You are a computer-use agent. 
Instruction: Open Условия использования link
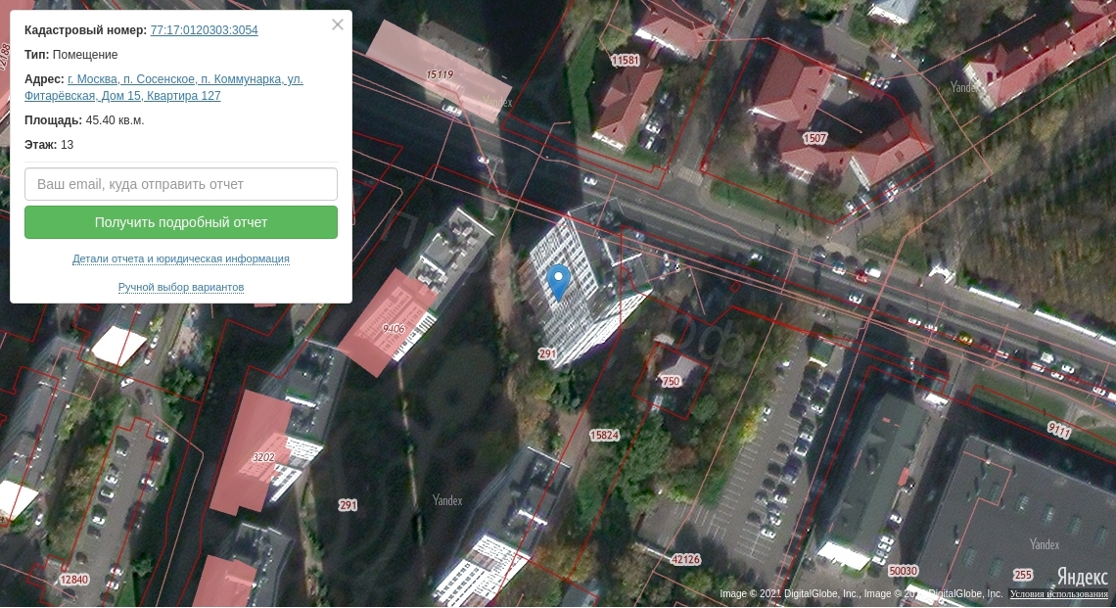point(1059,594)
